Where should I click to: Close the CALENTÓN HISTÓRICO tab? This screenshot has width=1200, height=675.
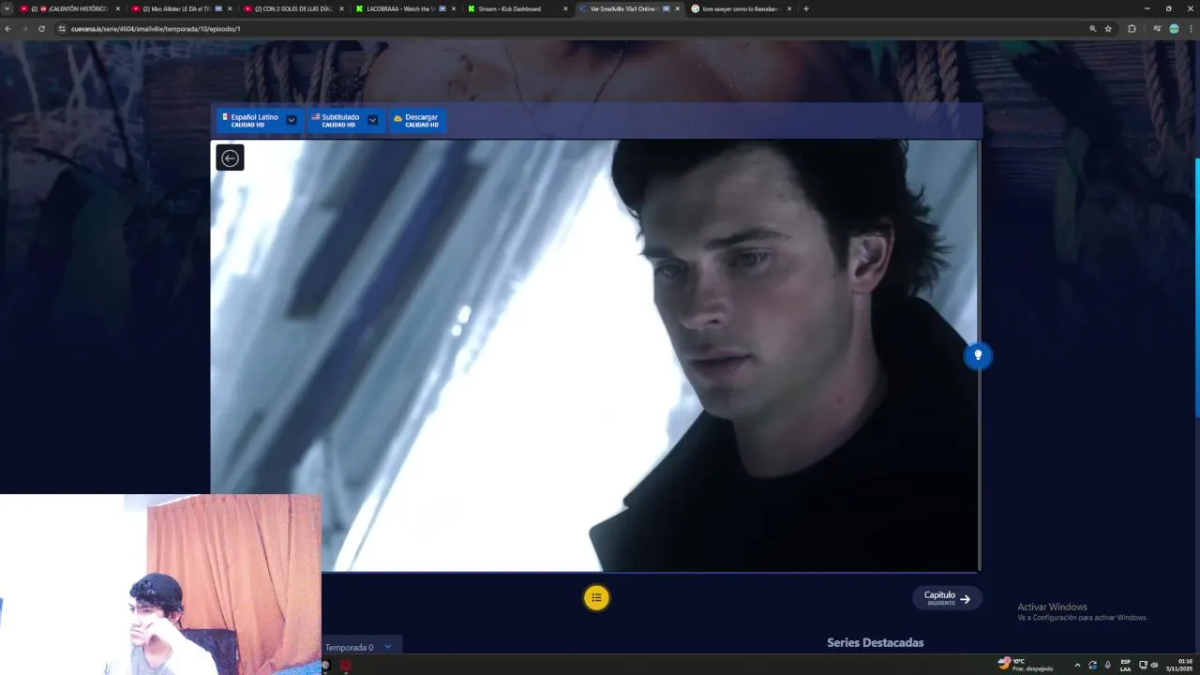pyautogui.click(x=117, y=8)
